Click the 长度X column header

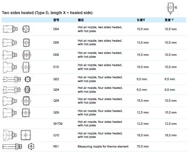[x=141, y=20]
